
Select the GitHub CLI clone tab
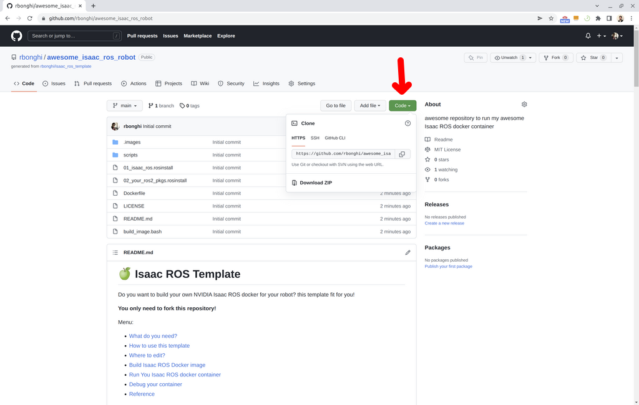(x=335, y=138)
